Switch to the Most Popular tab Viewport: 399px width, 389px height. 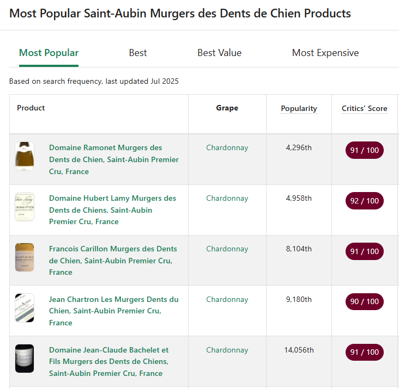coord(49,53)
